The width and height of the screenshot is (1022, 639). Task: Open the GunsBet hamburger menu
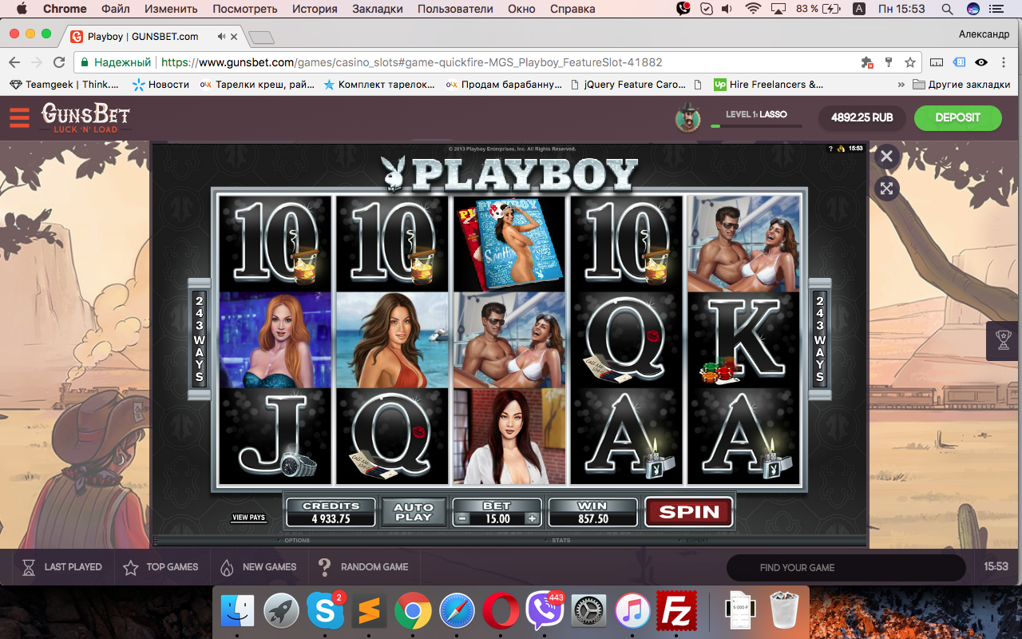[x=19, y=117]
